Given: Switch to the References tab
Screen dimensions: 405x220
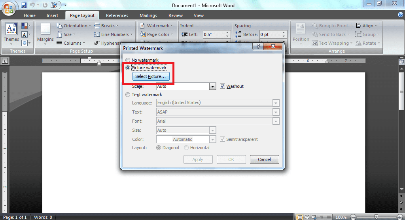Looking at the screenshot, I should (x=117, y=15).
